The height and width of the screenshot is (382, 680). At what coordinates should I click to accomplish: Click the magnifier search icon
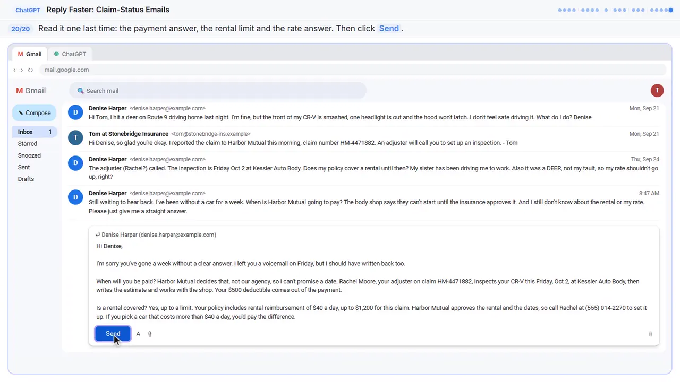coord(81,91)
